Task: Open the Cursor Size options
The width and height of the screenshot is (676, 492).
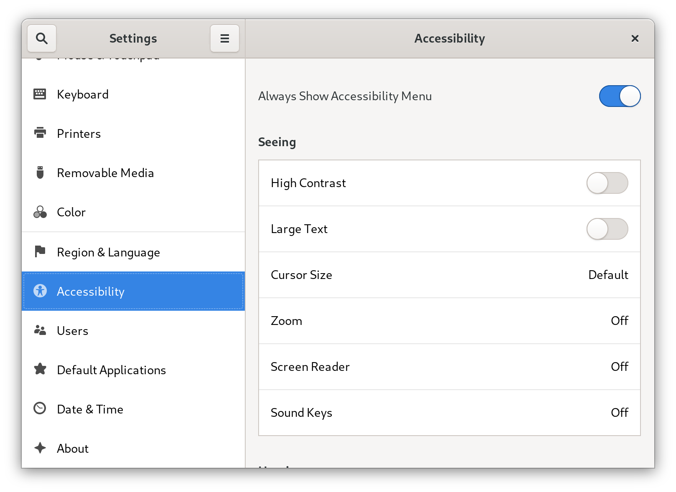Action: coord(450,275)
